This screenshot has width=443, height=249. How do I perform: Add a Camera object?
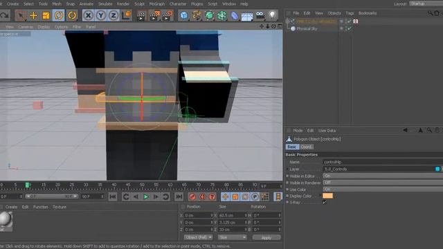pos(260,15)
